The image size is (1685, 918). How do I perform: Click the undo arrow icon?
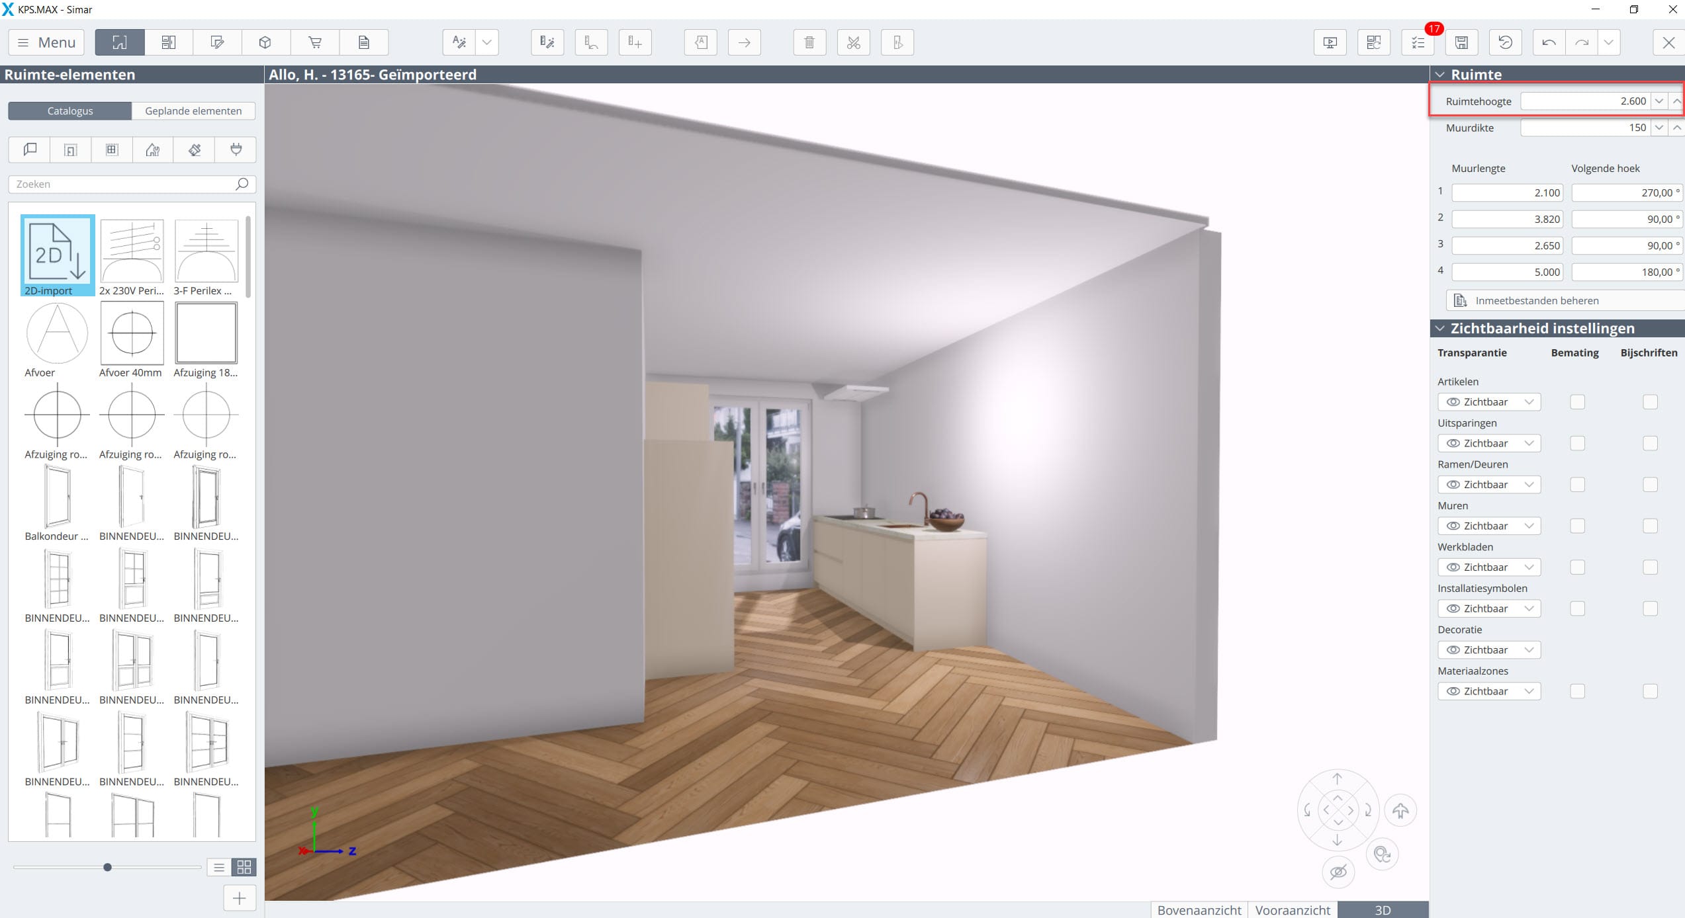[1549, 42]
